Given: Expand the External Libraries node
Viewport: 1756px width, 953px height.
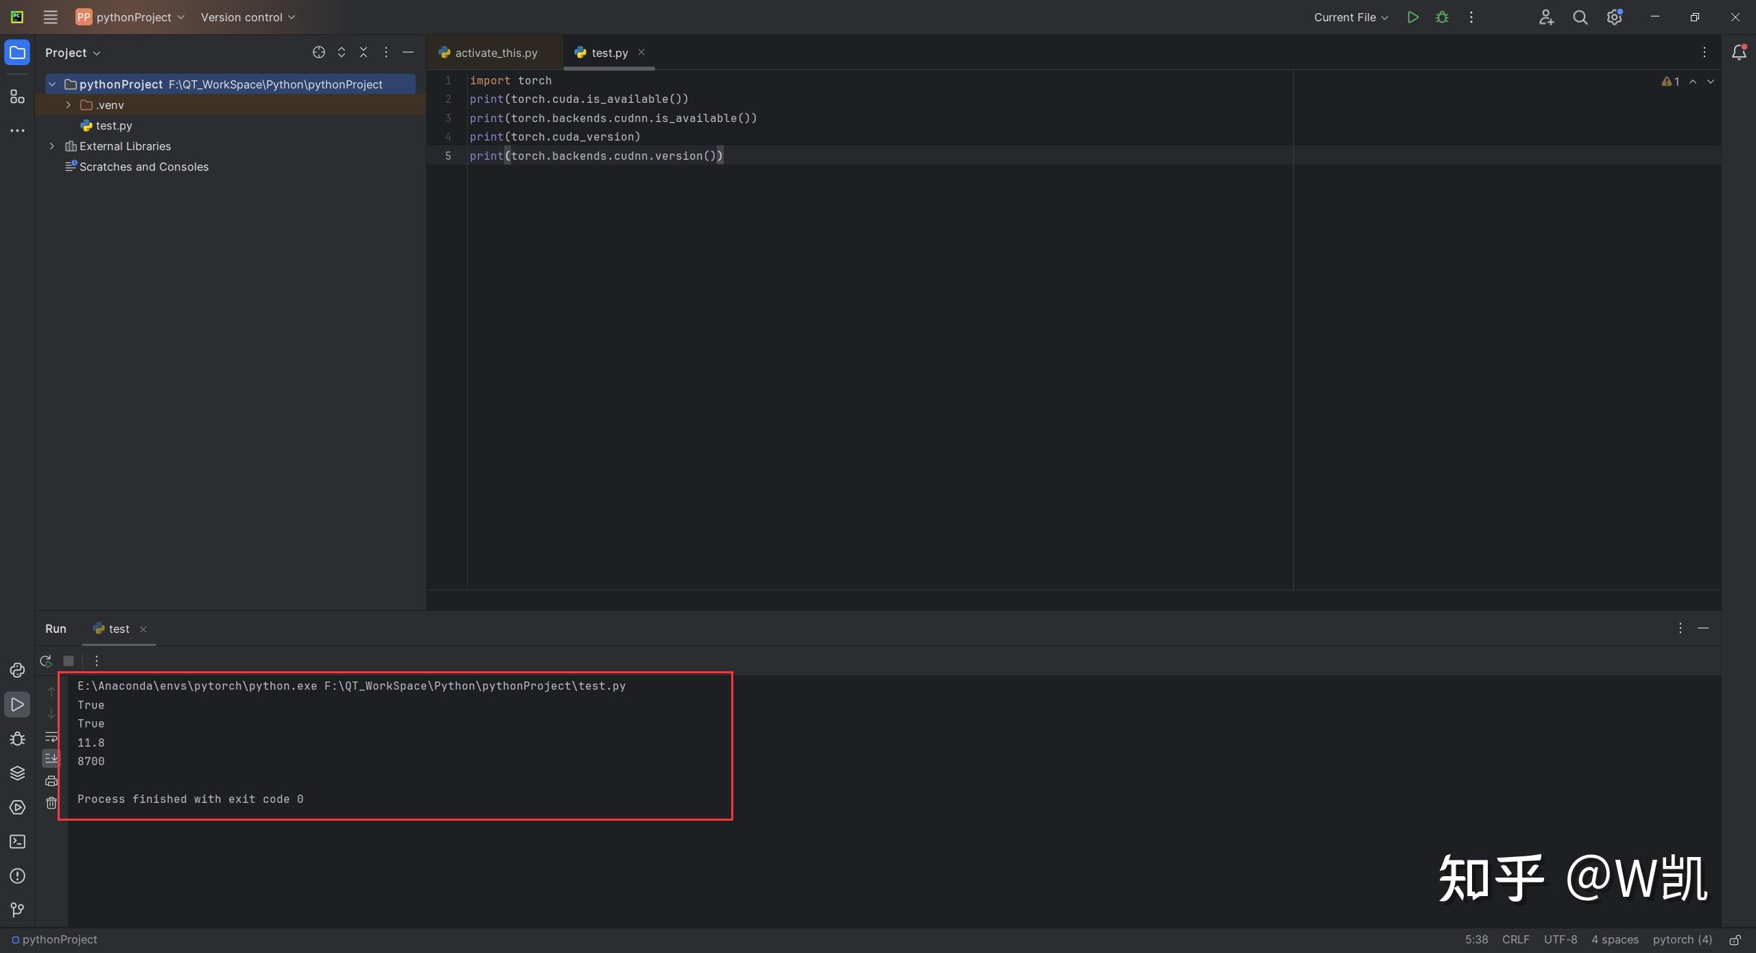Looking at the screenshot, I should tap(51, 146).
